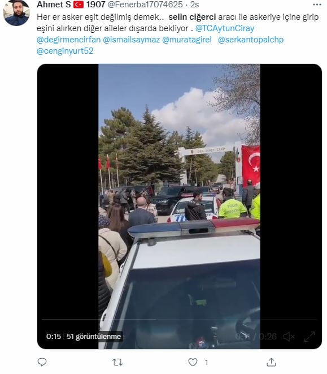Click the like count number
The width and height of the screenshot is (327, 374).
point(206,362)
